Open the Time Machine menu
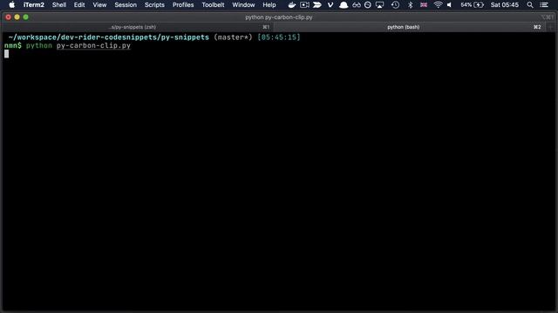 (395, 5)
